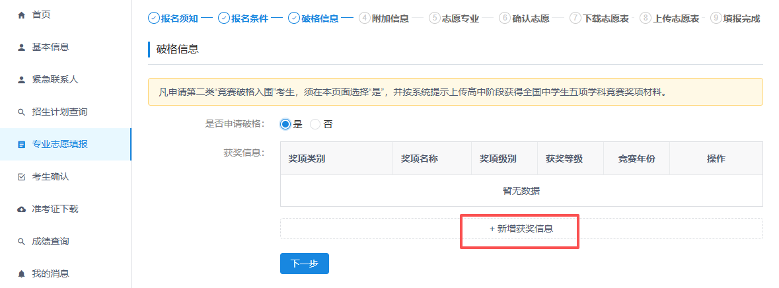Click the magnifier icon beside 成绩查询
The image size is (779, 288).
click(x=21, y=242)
